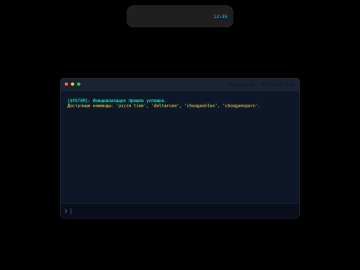This screenshot has height=270, width=360.
Task: Click 'Инициализация прошла успешно.' message
Action: (129, 101)
